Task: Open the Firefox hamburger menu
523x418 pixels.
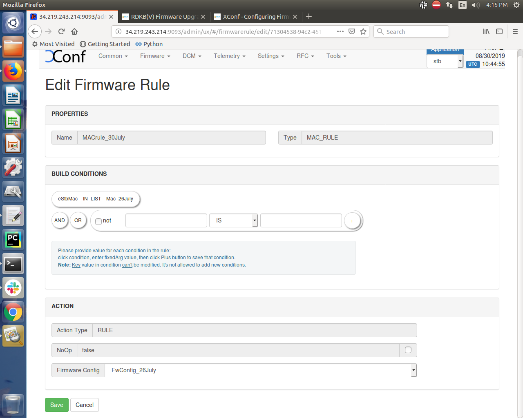Action: click(515, 31)
